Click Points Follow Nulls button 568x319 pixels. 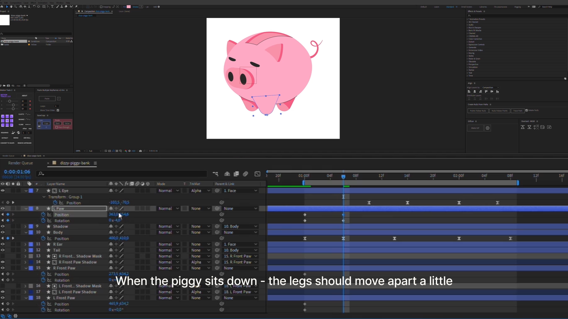pos(478,111)
